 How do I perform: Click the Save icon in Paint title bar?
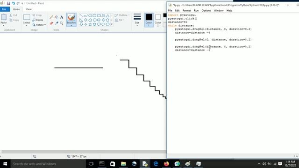tap(8, 3)
